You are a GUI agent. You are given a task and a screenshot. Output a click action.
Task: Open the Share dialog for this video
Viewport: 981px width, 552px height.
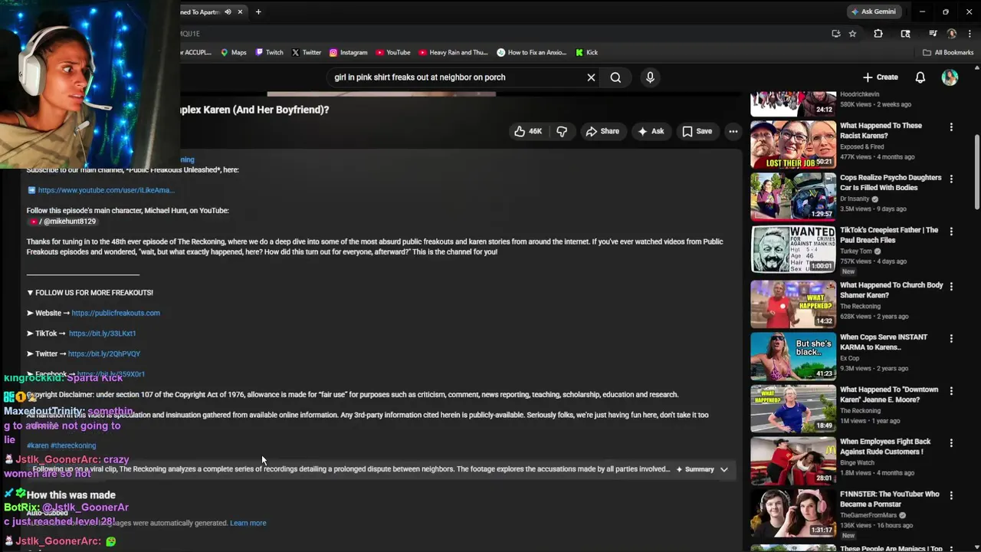pyautogui.click(x=602, y=131)
